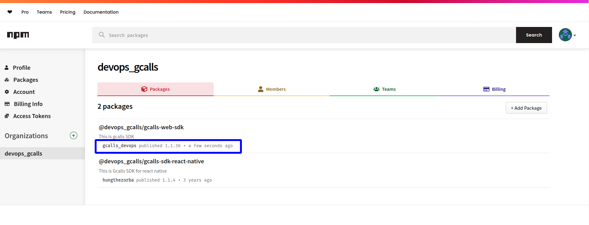This screenshot has height=225, width=589.
Task: Open the Teams tab in organization
Action: (x=384, y=89)
